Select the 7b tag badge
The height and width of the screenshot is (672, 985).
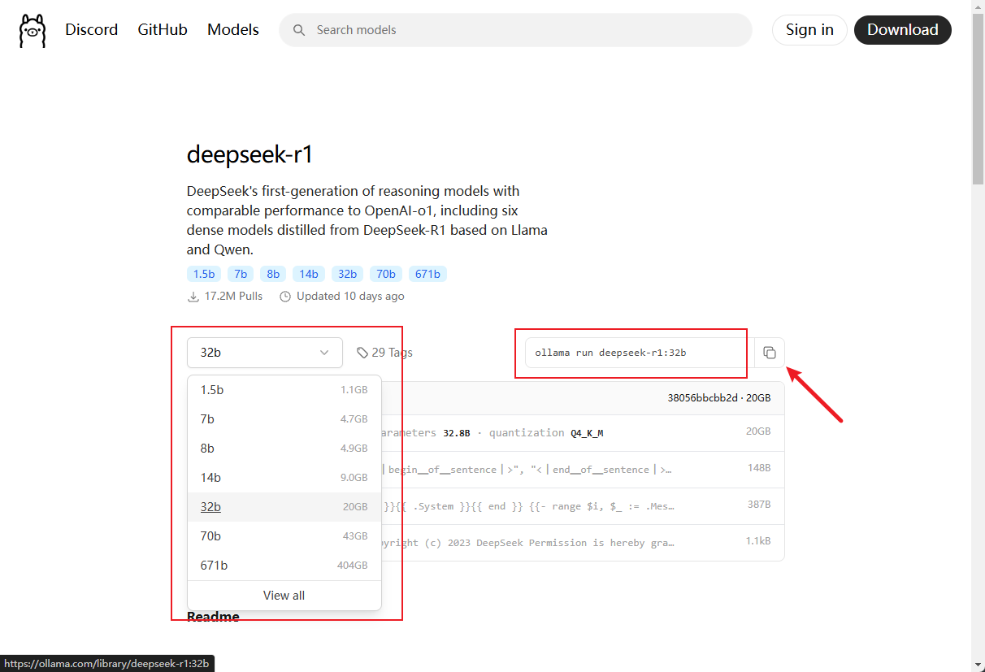241,274
